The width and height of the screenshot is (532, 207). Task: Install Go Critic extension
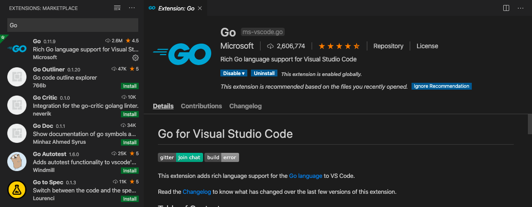pyautogui.click(x=130, y=114)
